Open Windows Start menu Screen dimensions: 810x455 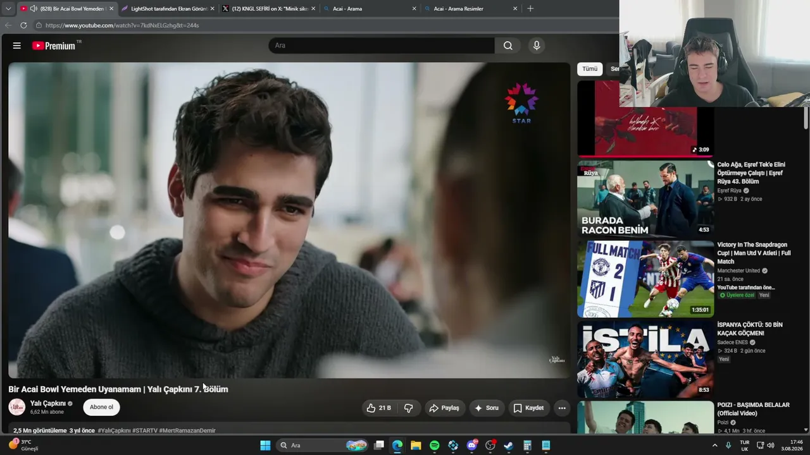pos(265,446)
